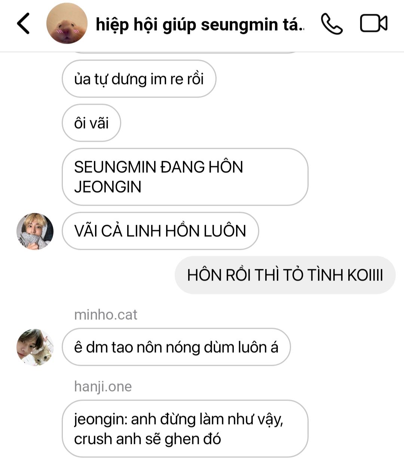Open the minho.cat username label
404x462 pixels.
tap(105, 315)
